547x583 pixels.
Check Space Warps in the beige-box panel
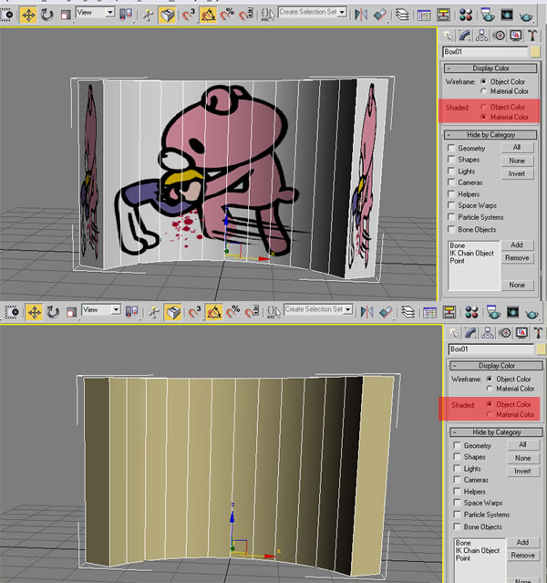point(457,503)
